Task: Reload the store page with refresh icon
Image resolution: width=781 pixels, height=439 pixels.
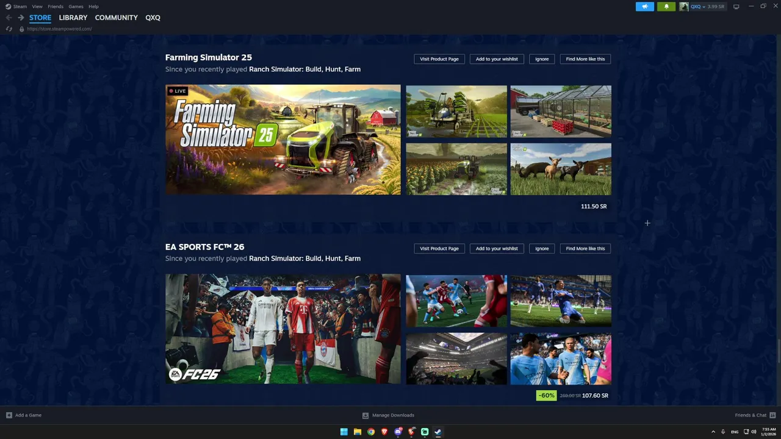Action: click(x=9, y=29)
